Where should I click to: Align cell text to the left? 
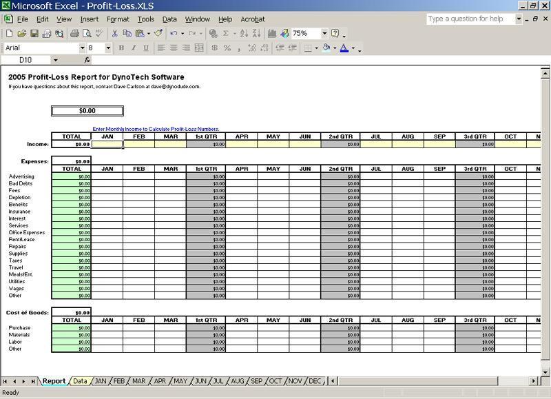tap(161, 48)
